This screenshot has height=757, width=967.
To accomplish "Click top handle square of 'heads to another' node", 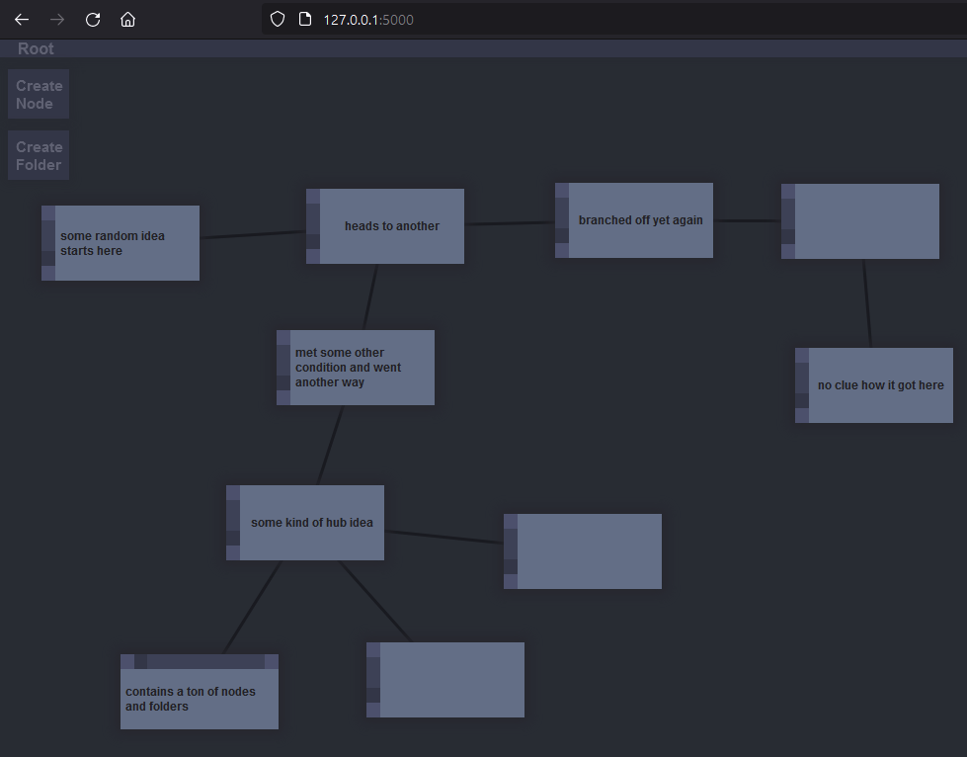I will pyautogui.click(x=313, y=197).
